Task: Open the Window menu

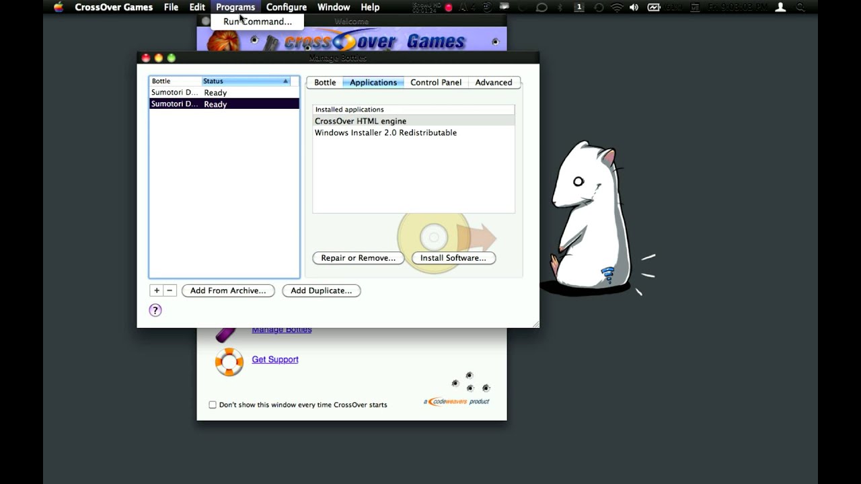Action: click(x=334, y=7)
